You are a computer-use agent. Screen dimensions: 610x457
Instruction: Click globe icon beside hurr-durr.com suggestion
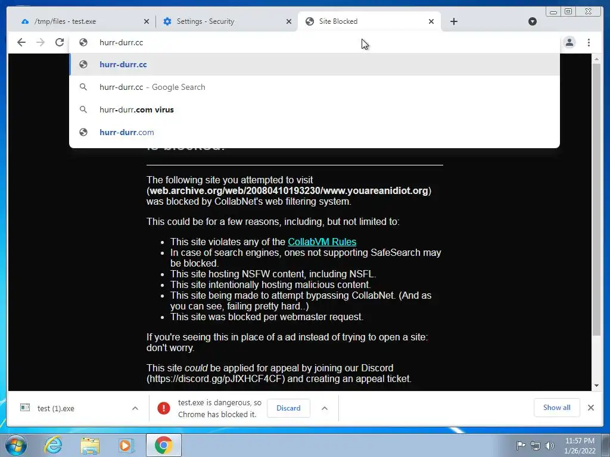pyautogui.click(x=83, y=132)
